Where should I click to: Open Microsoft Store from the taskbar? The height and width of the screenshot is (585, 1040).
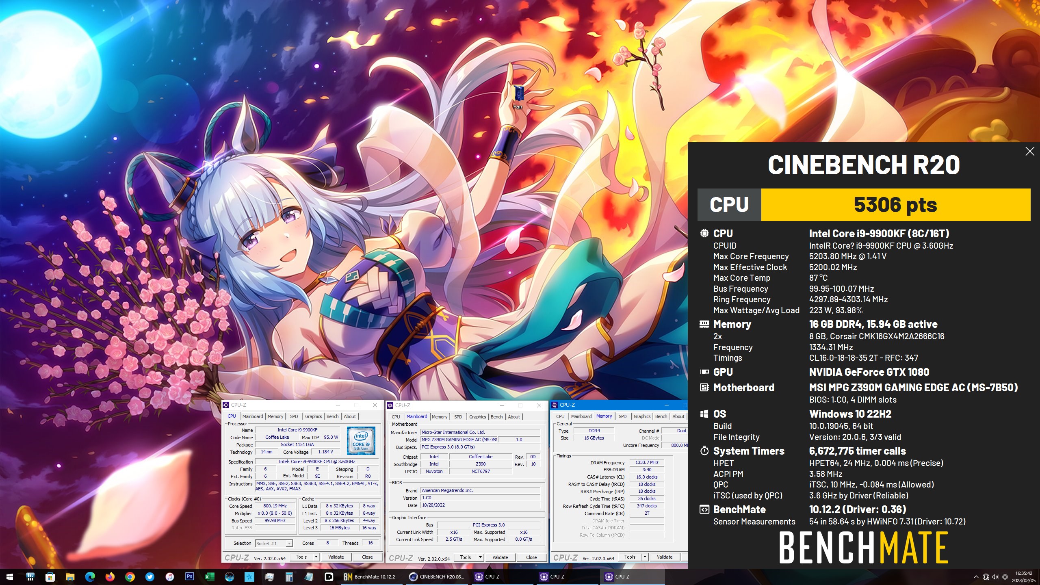pyautogui.click(x=50, y=576)
